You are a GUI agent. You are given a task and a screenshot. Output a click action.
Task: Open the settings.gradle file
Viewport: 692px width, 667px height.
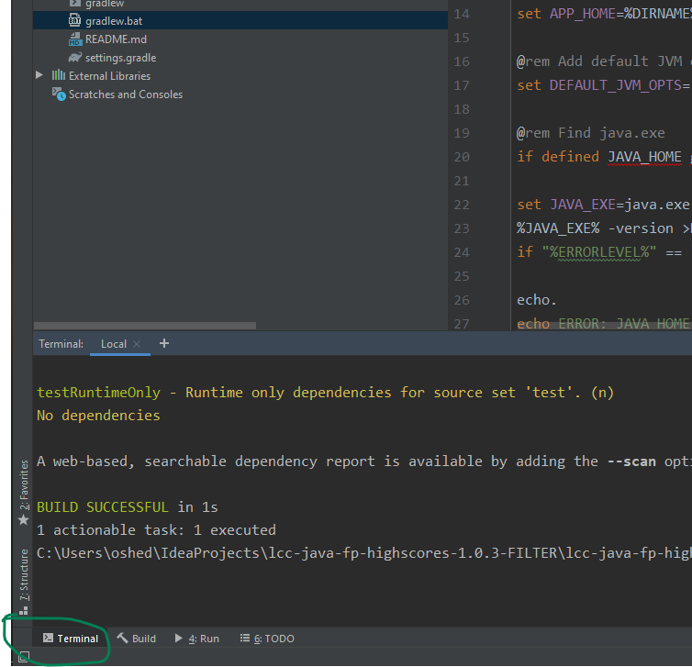pos(120,58)
